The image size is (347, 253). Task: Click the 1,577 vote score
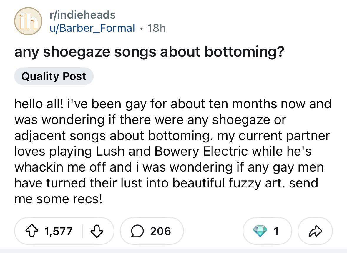[58, 231]
